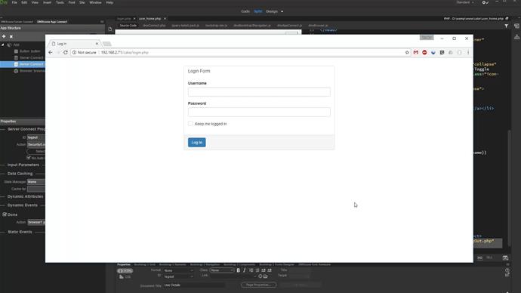Click the blue Log in button
Viewport: 521px width, 293px height.
(197, 143)
